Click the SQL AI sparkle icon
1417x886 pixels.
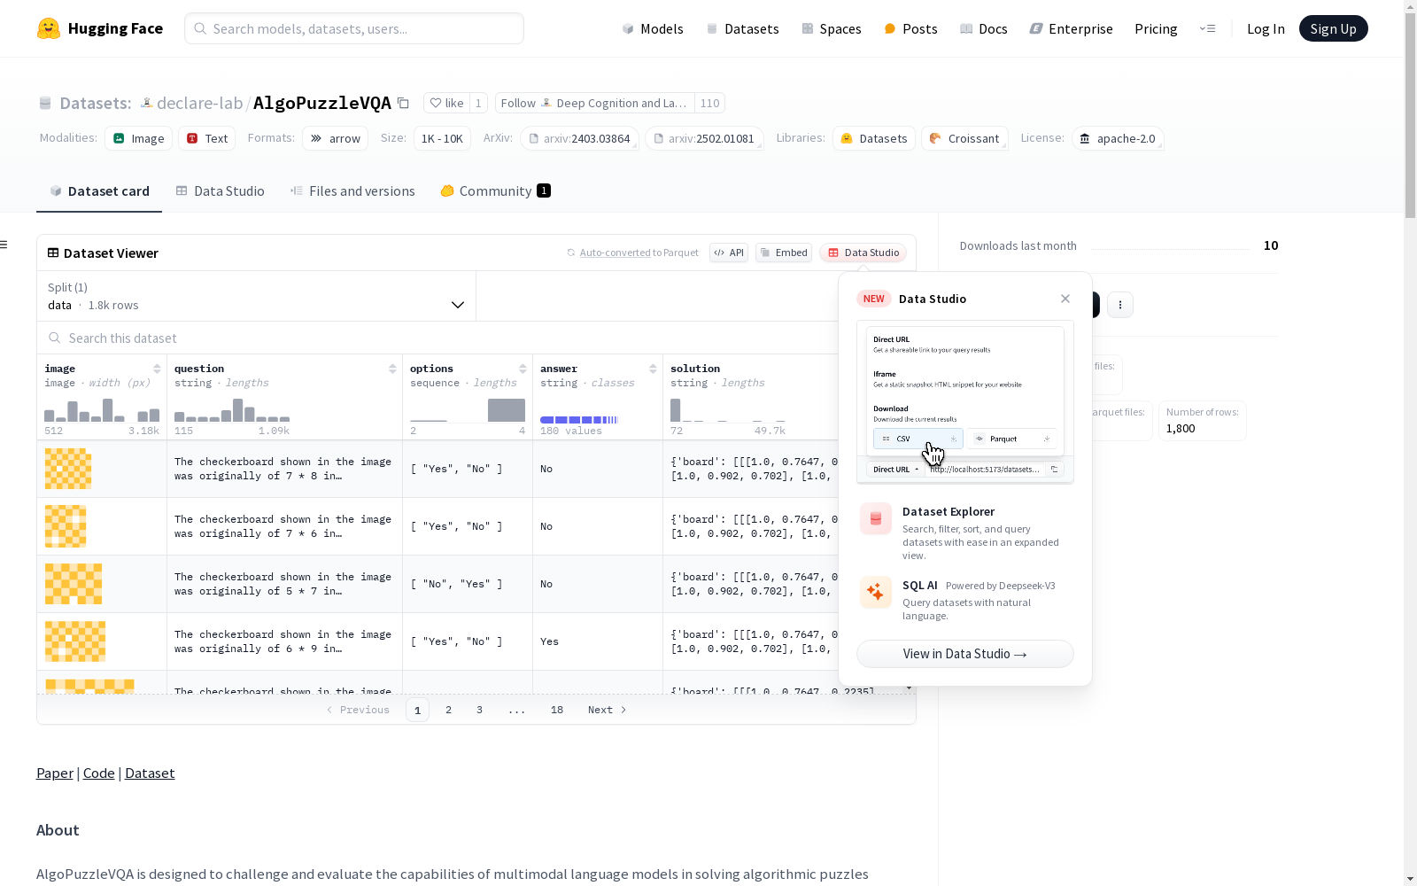coord(876,592)
